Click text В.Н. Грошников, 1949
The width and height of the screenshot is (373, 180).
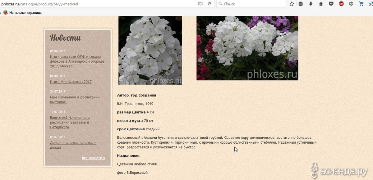[x=135, y=104]
